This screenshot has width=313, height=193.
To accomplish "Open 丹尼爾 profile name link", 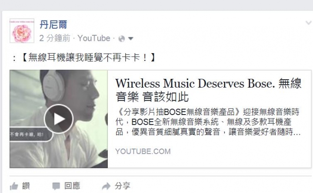I will point(53,25).
